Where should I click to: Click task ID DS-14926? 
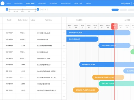pyautogui.click(x=9, y=46)
